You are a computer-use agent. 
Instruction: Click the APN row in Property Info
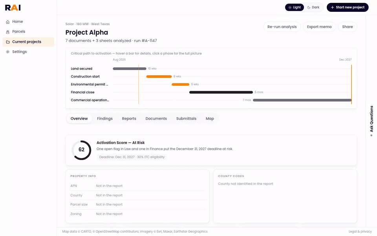137,186
